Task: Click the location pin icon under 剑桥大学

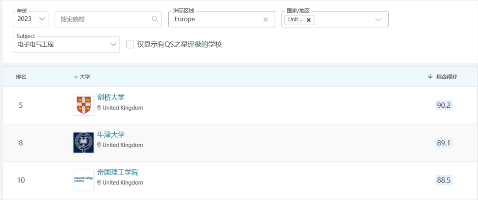Action: click(99, 108)
